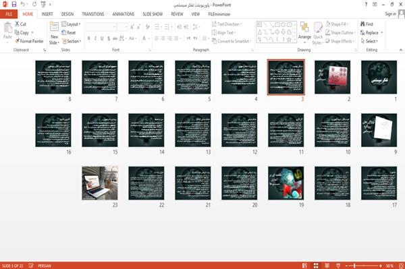
Task: Open the Quick Styles gallery
Action: pos(318,34)
